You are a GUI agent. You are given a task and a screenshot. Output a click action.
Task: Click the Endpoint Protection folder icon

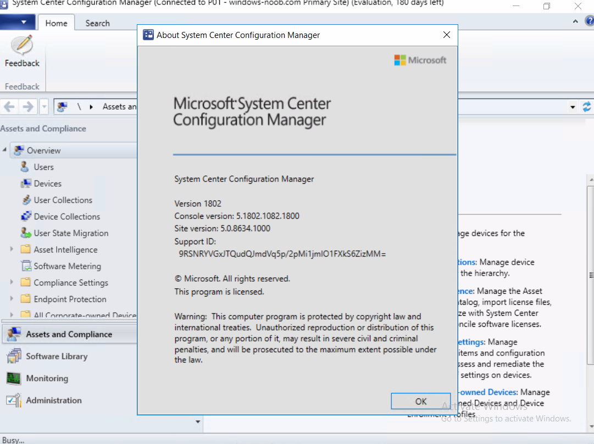(x=26, y=299)
